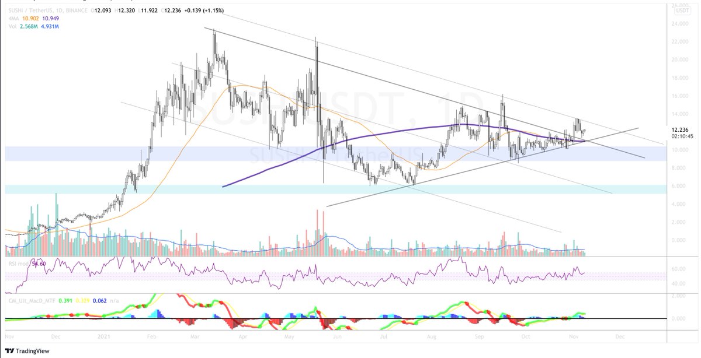Open the USDT currency selector
701x358 pixels.
tap(681, 10)
